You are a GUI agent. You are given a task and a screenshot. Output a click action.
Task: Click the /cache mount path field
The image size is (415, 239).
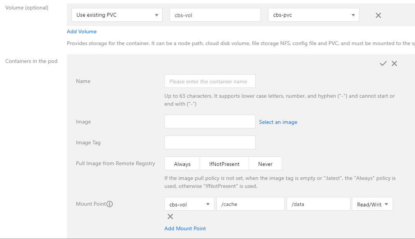(x=250, y=204)
